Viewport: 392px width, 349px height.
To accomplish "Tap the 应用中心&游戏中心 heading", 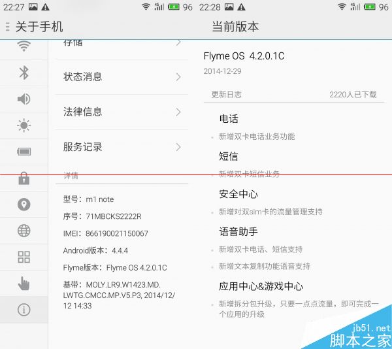I will (261, 286).
